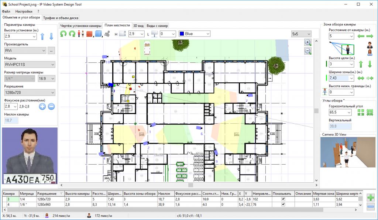
Task: Open the 16:9 aspect ratio dropdown
Action: (47, 78)
